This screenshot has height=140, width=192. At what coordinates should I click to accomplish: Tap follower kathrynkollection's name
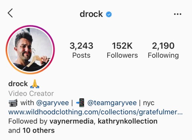pyautogui.click(x=128, y=121)
